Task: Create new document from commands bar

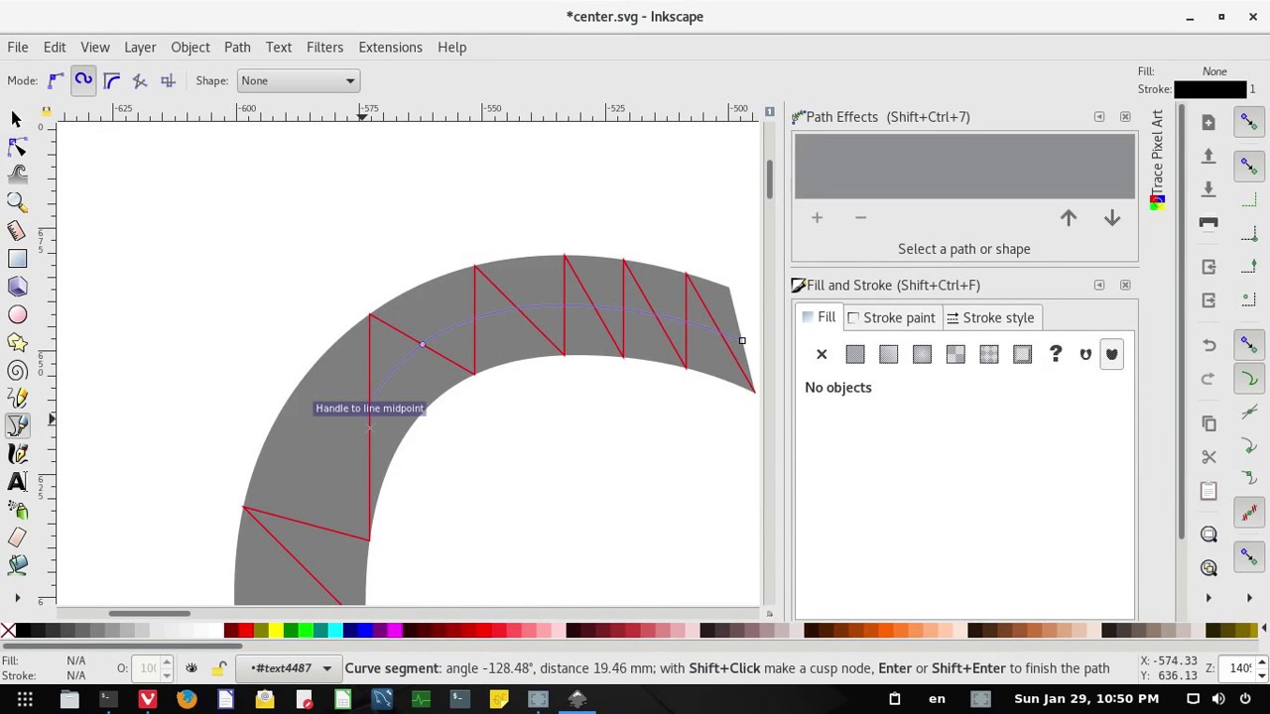Action: click(x=1208, y=122)
